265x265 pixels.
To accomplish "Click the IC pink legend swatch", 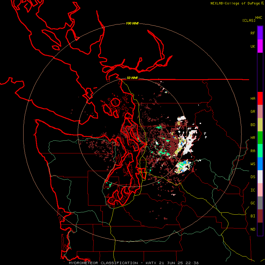I will [260, 190].
